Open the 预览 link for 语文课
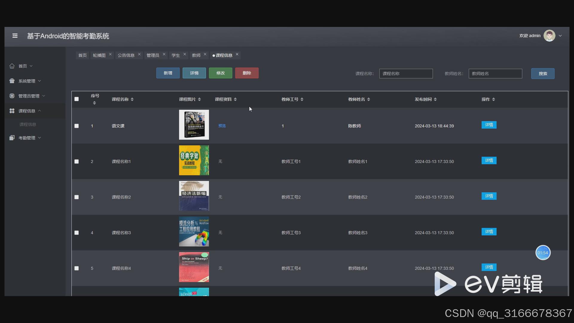Screen dimensions: 574x323 click(x=222, y=126)
